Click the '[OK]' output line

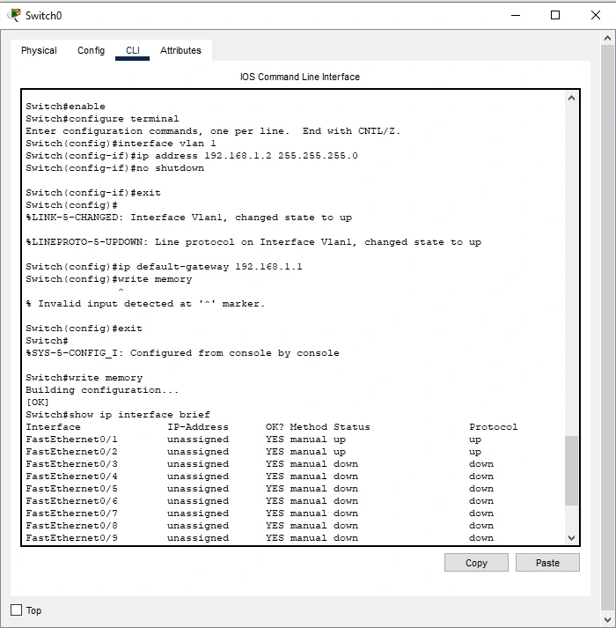pyautogui.click(x=37, y=403)
